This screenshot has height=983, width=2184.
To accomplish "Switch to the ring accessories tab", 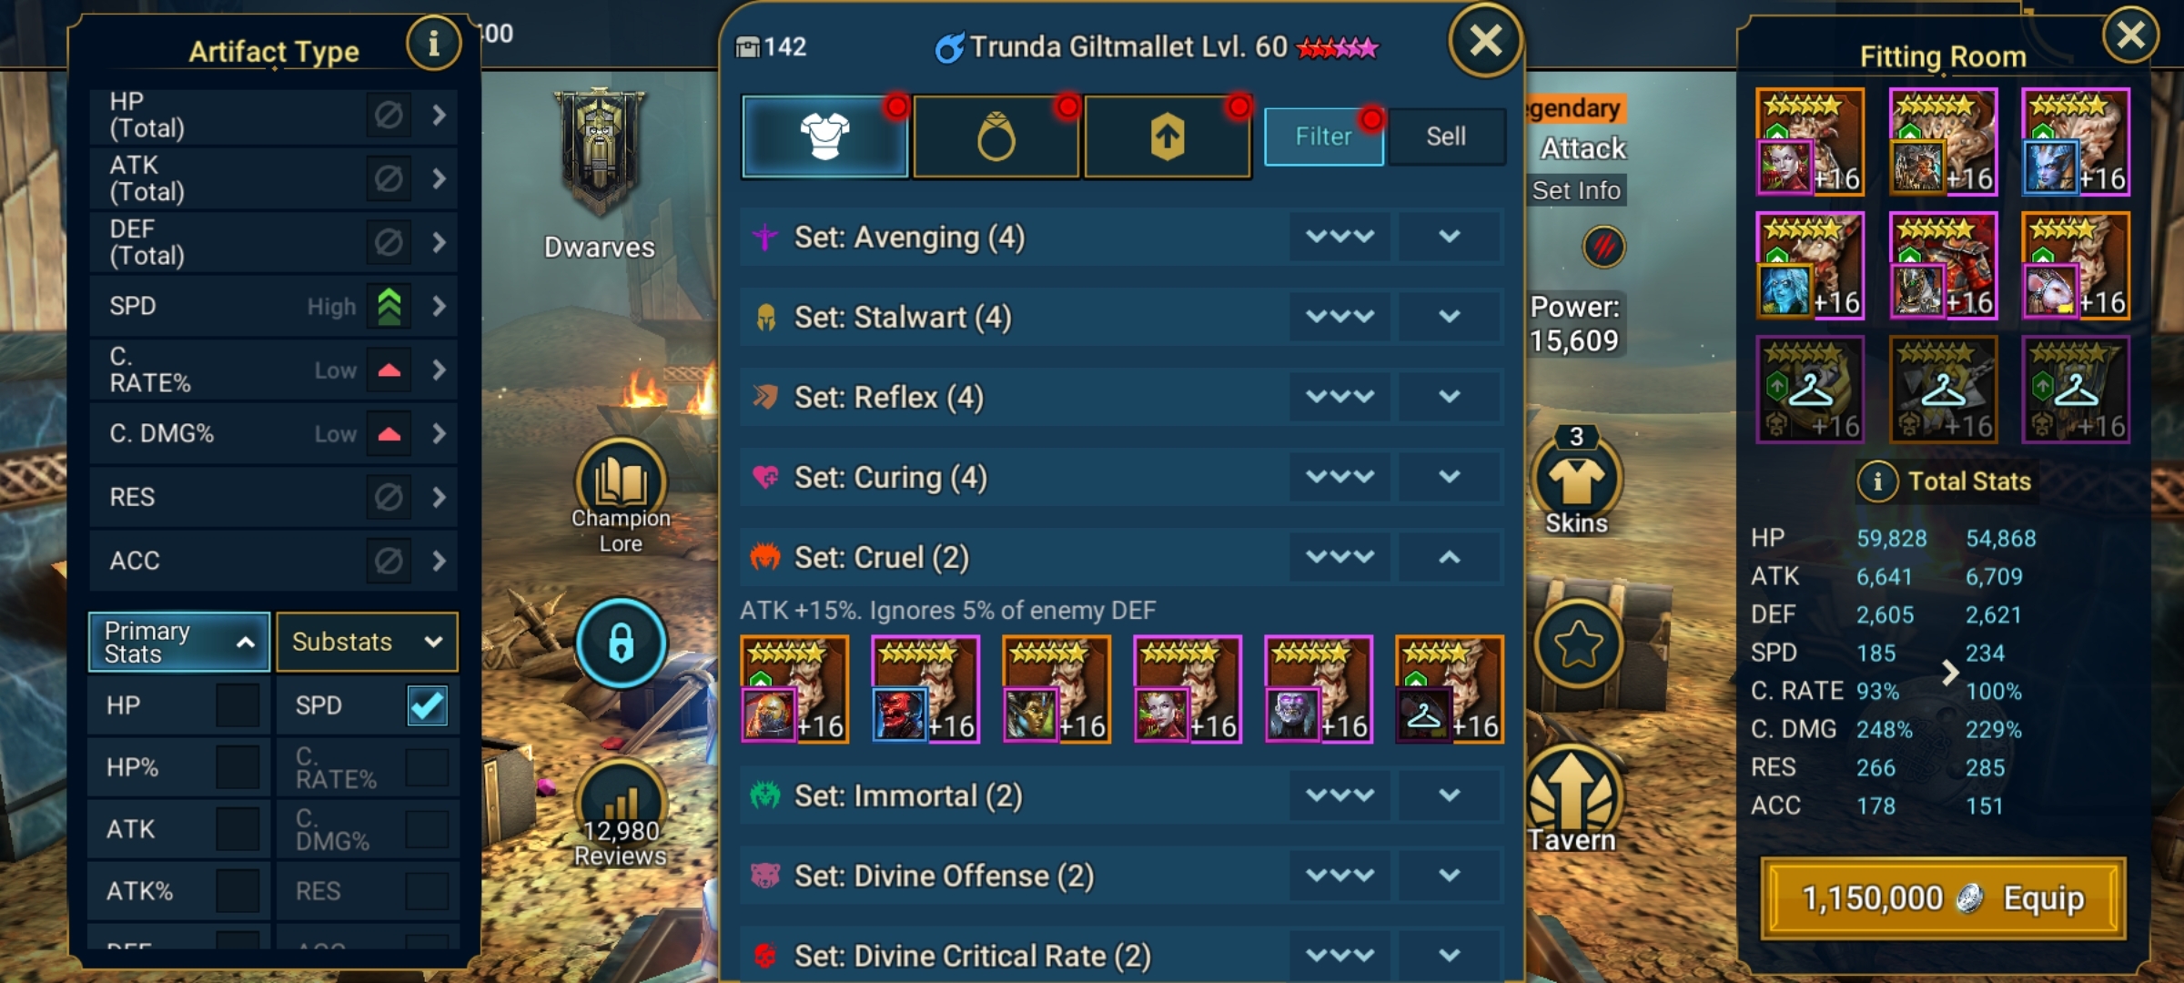I will coord(996,137).
